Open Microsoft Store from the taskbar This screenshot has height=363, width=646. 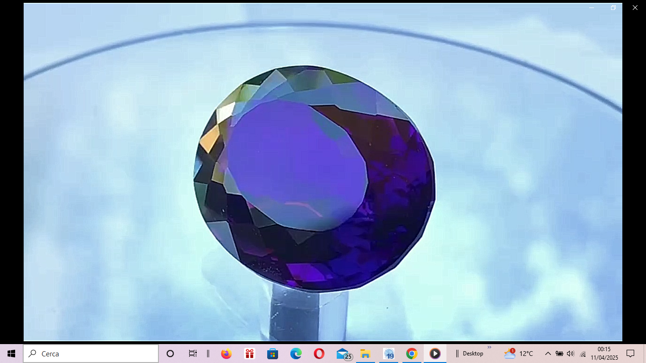pyautogui.click(x=272, y=354)
